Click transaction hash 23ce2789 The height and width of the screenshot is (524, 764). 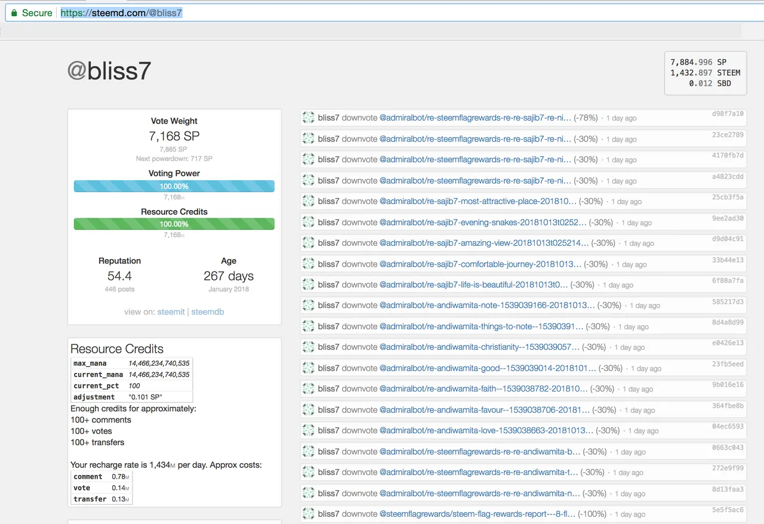[x=728, y=134]
